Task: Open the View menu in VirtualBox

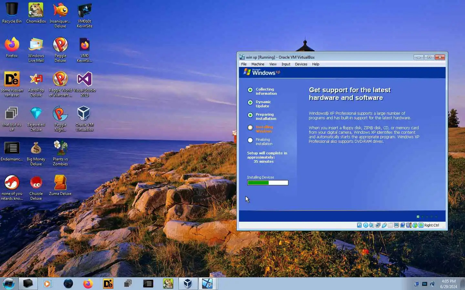Action: [273, 64]
